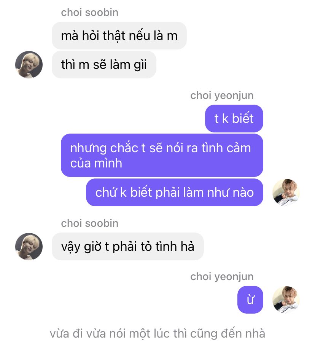Click the word "thật" in the first gray bubble
Viewport: 315px width, 349px height.
click(x=114, y=36)
